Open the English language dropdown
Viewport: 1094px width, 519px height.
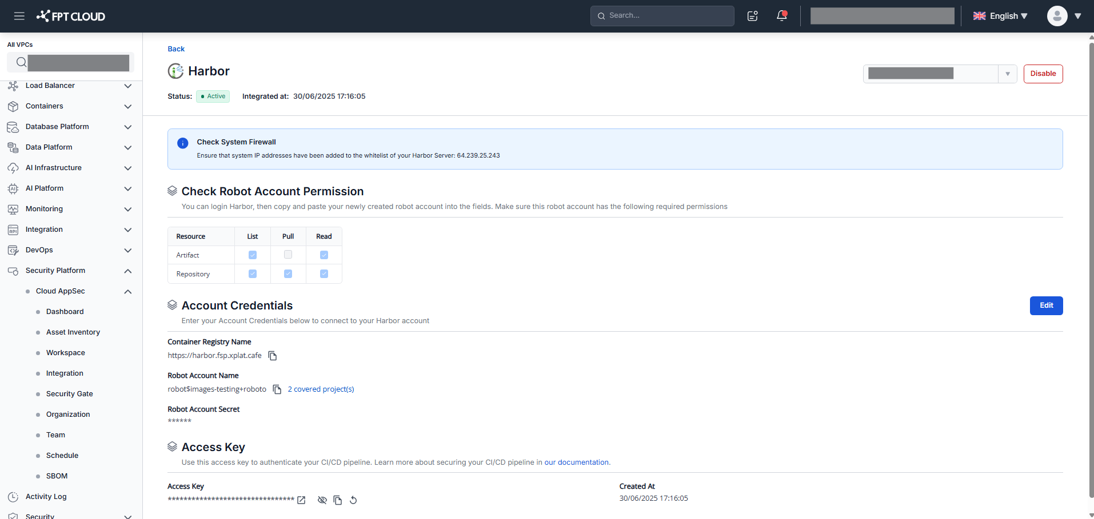1000,16
